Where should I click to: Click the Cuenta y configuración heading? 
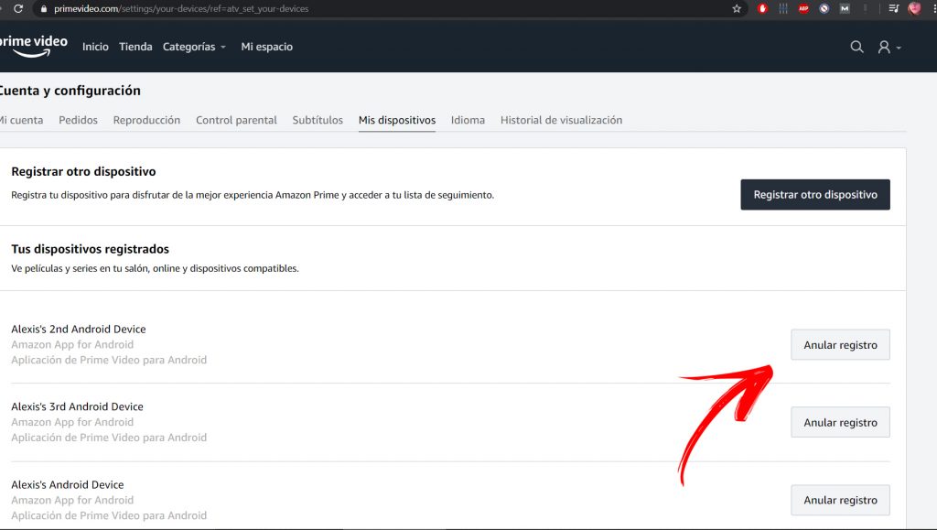click(70, 91)
